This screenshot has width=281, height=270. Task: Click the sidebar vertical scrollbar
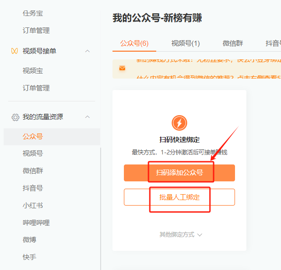[x=101, y=208]
